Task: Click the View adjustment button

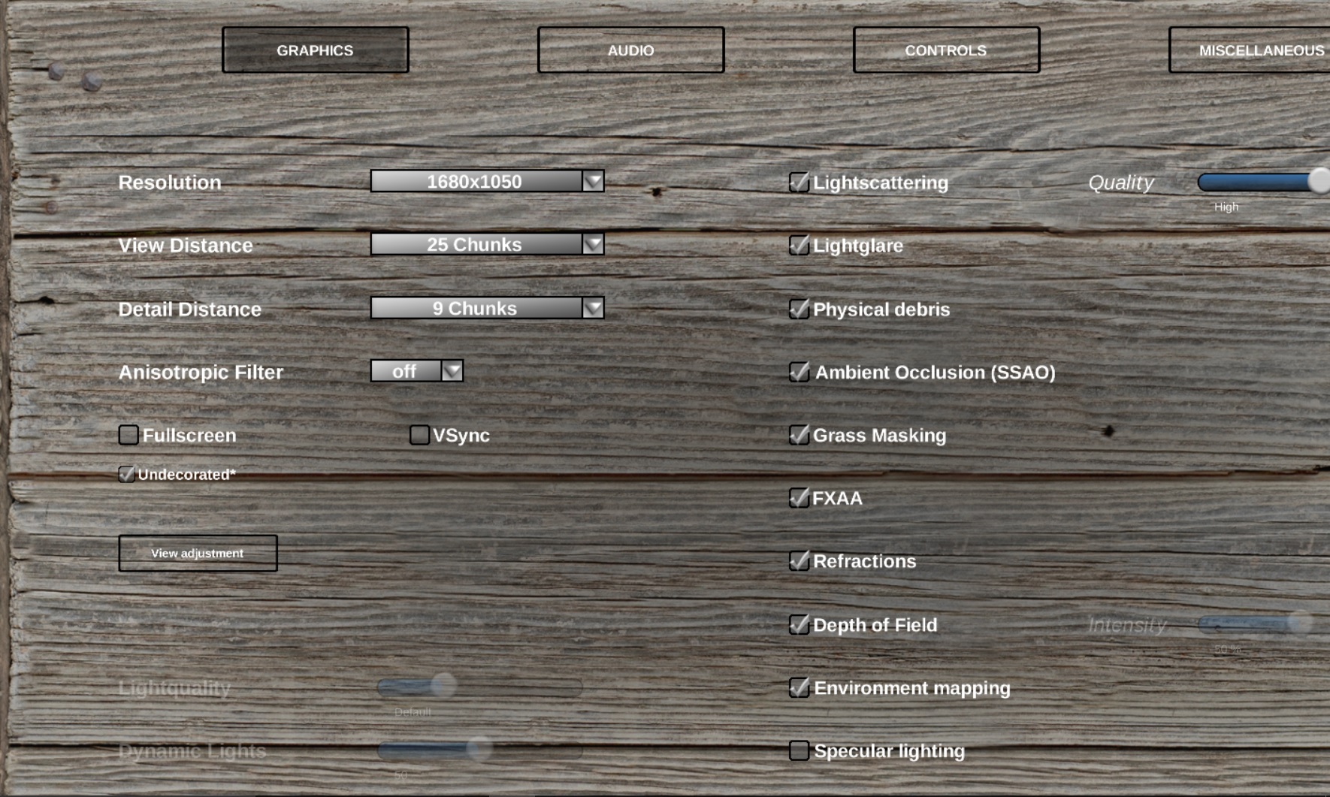Action: point(198,553)
